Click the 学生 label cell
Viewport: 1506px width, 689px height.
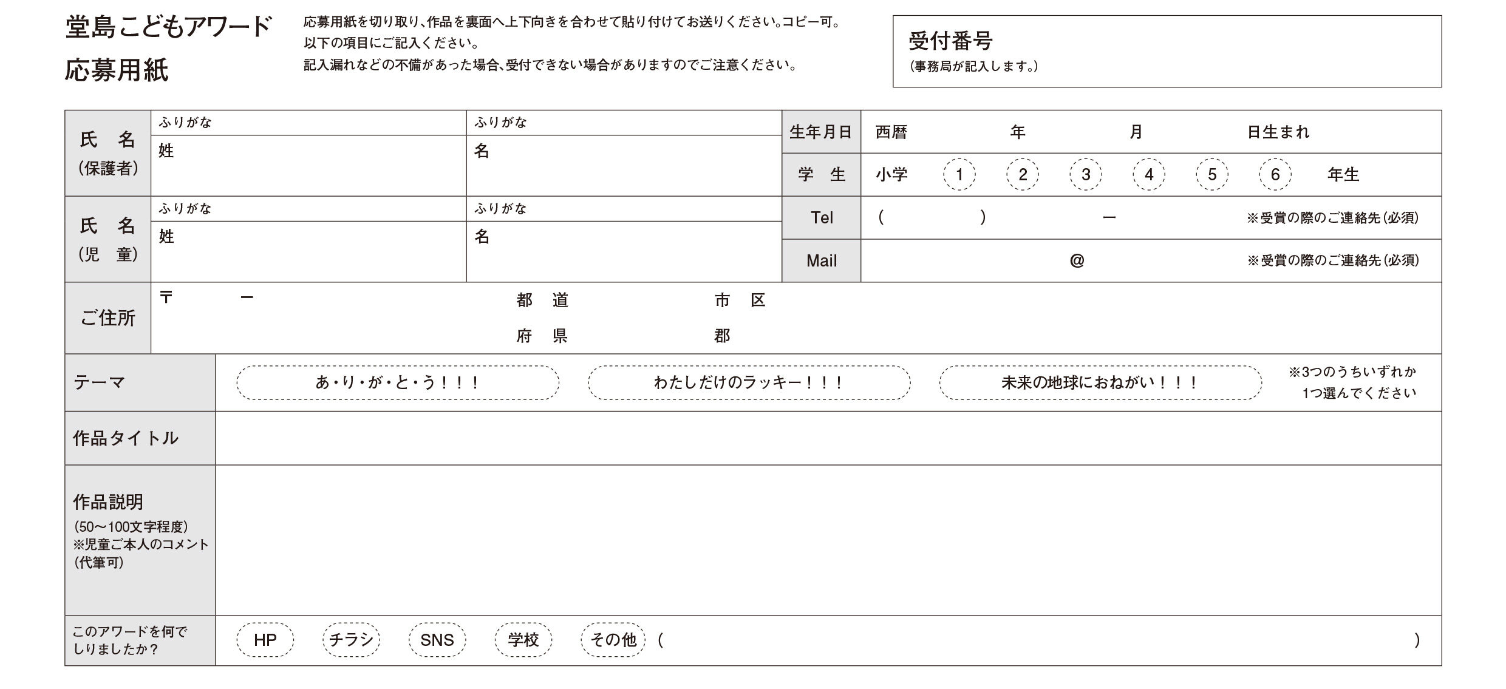click(821, 174)
